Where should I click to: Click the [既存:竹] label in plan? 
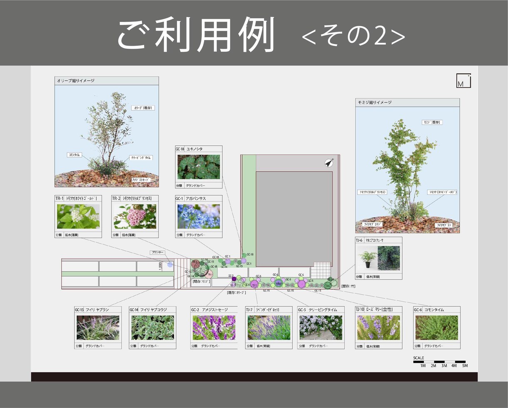click(348, 286)
